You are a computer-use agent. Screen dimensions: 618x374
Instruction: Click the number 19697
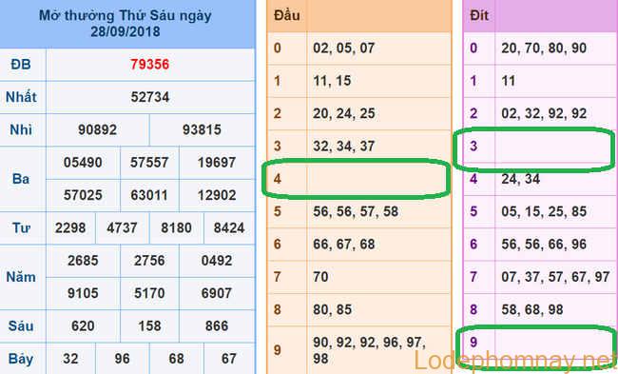pos(217,163)
